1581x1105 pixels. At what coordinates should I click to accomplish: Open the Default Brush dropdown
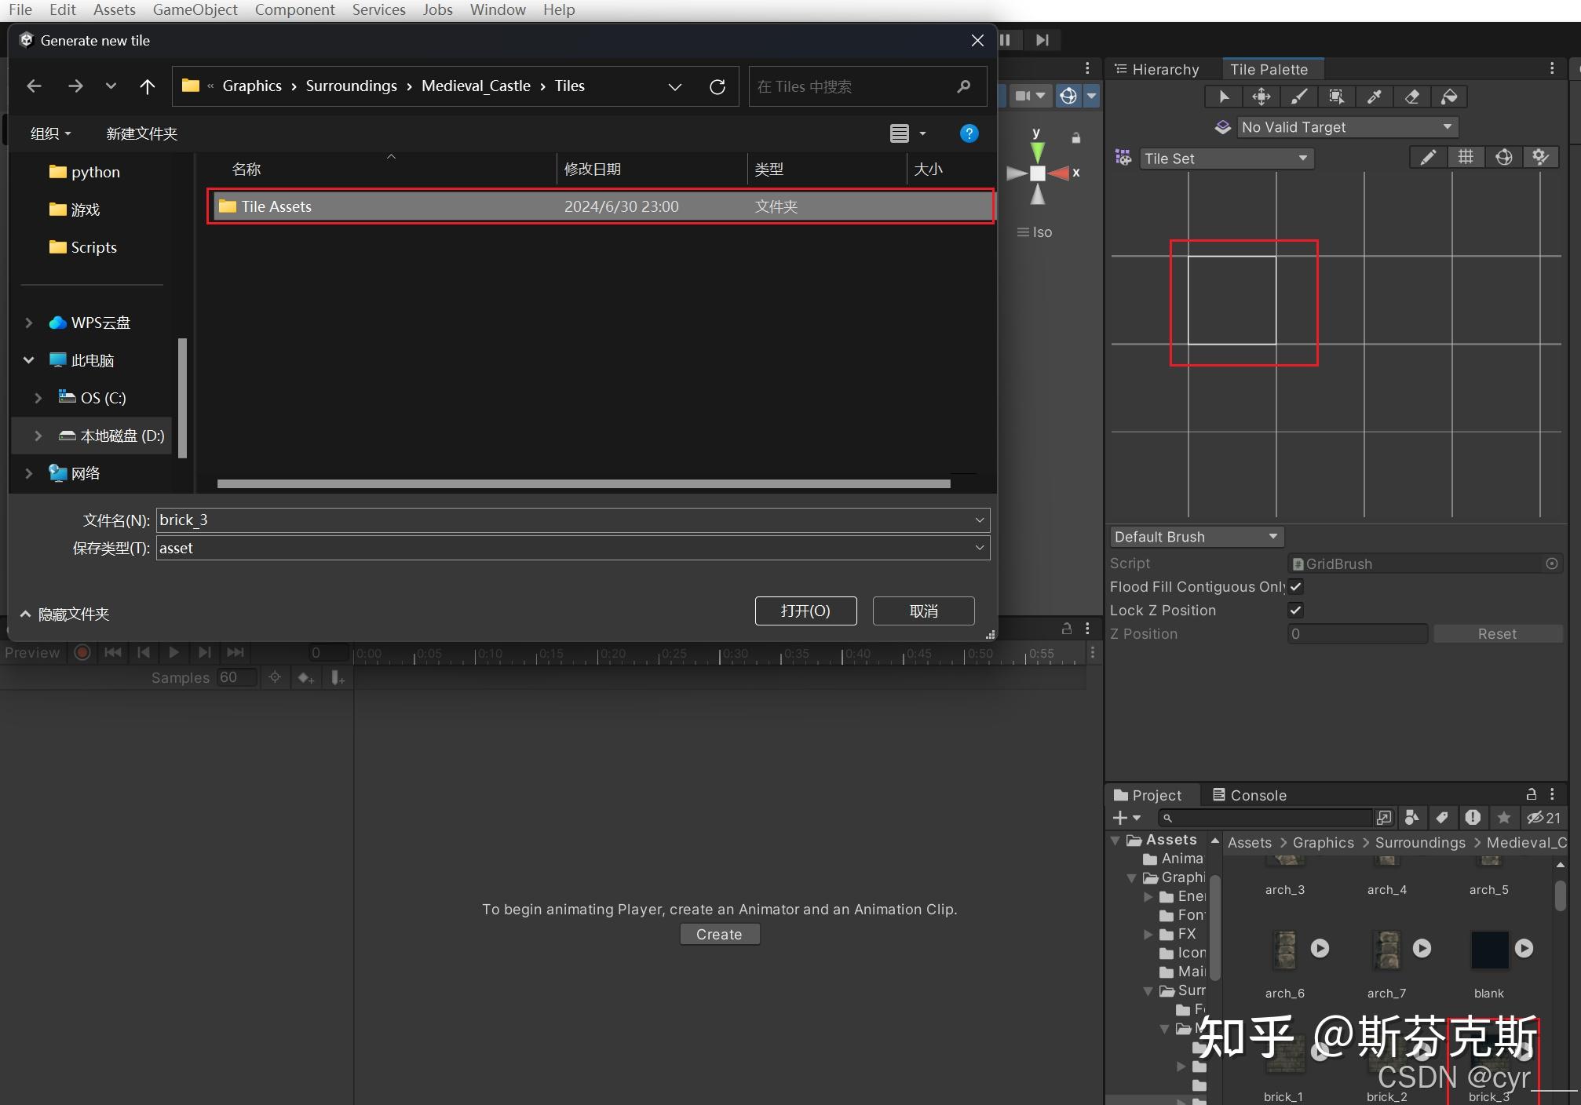[1196, 537]
